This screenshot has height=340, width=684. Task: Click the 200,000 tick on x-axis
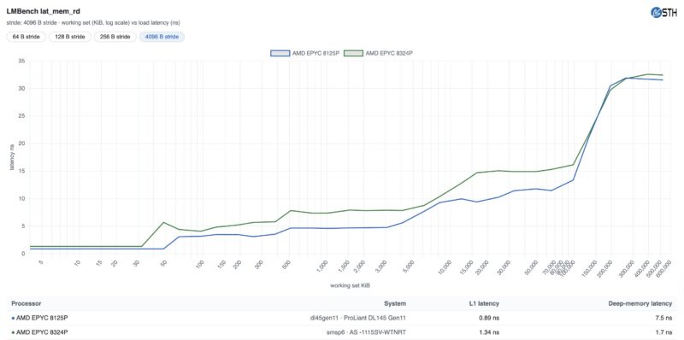pos(604,267)
